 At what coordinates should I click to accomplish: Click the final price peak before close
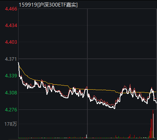tap(152, 88)
